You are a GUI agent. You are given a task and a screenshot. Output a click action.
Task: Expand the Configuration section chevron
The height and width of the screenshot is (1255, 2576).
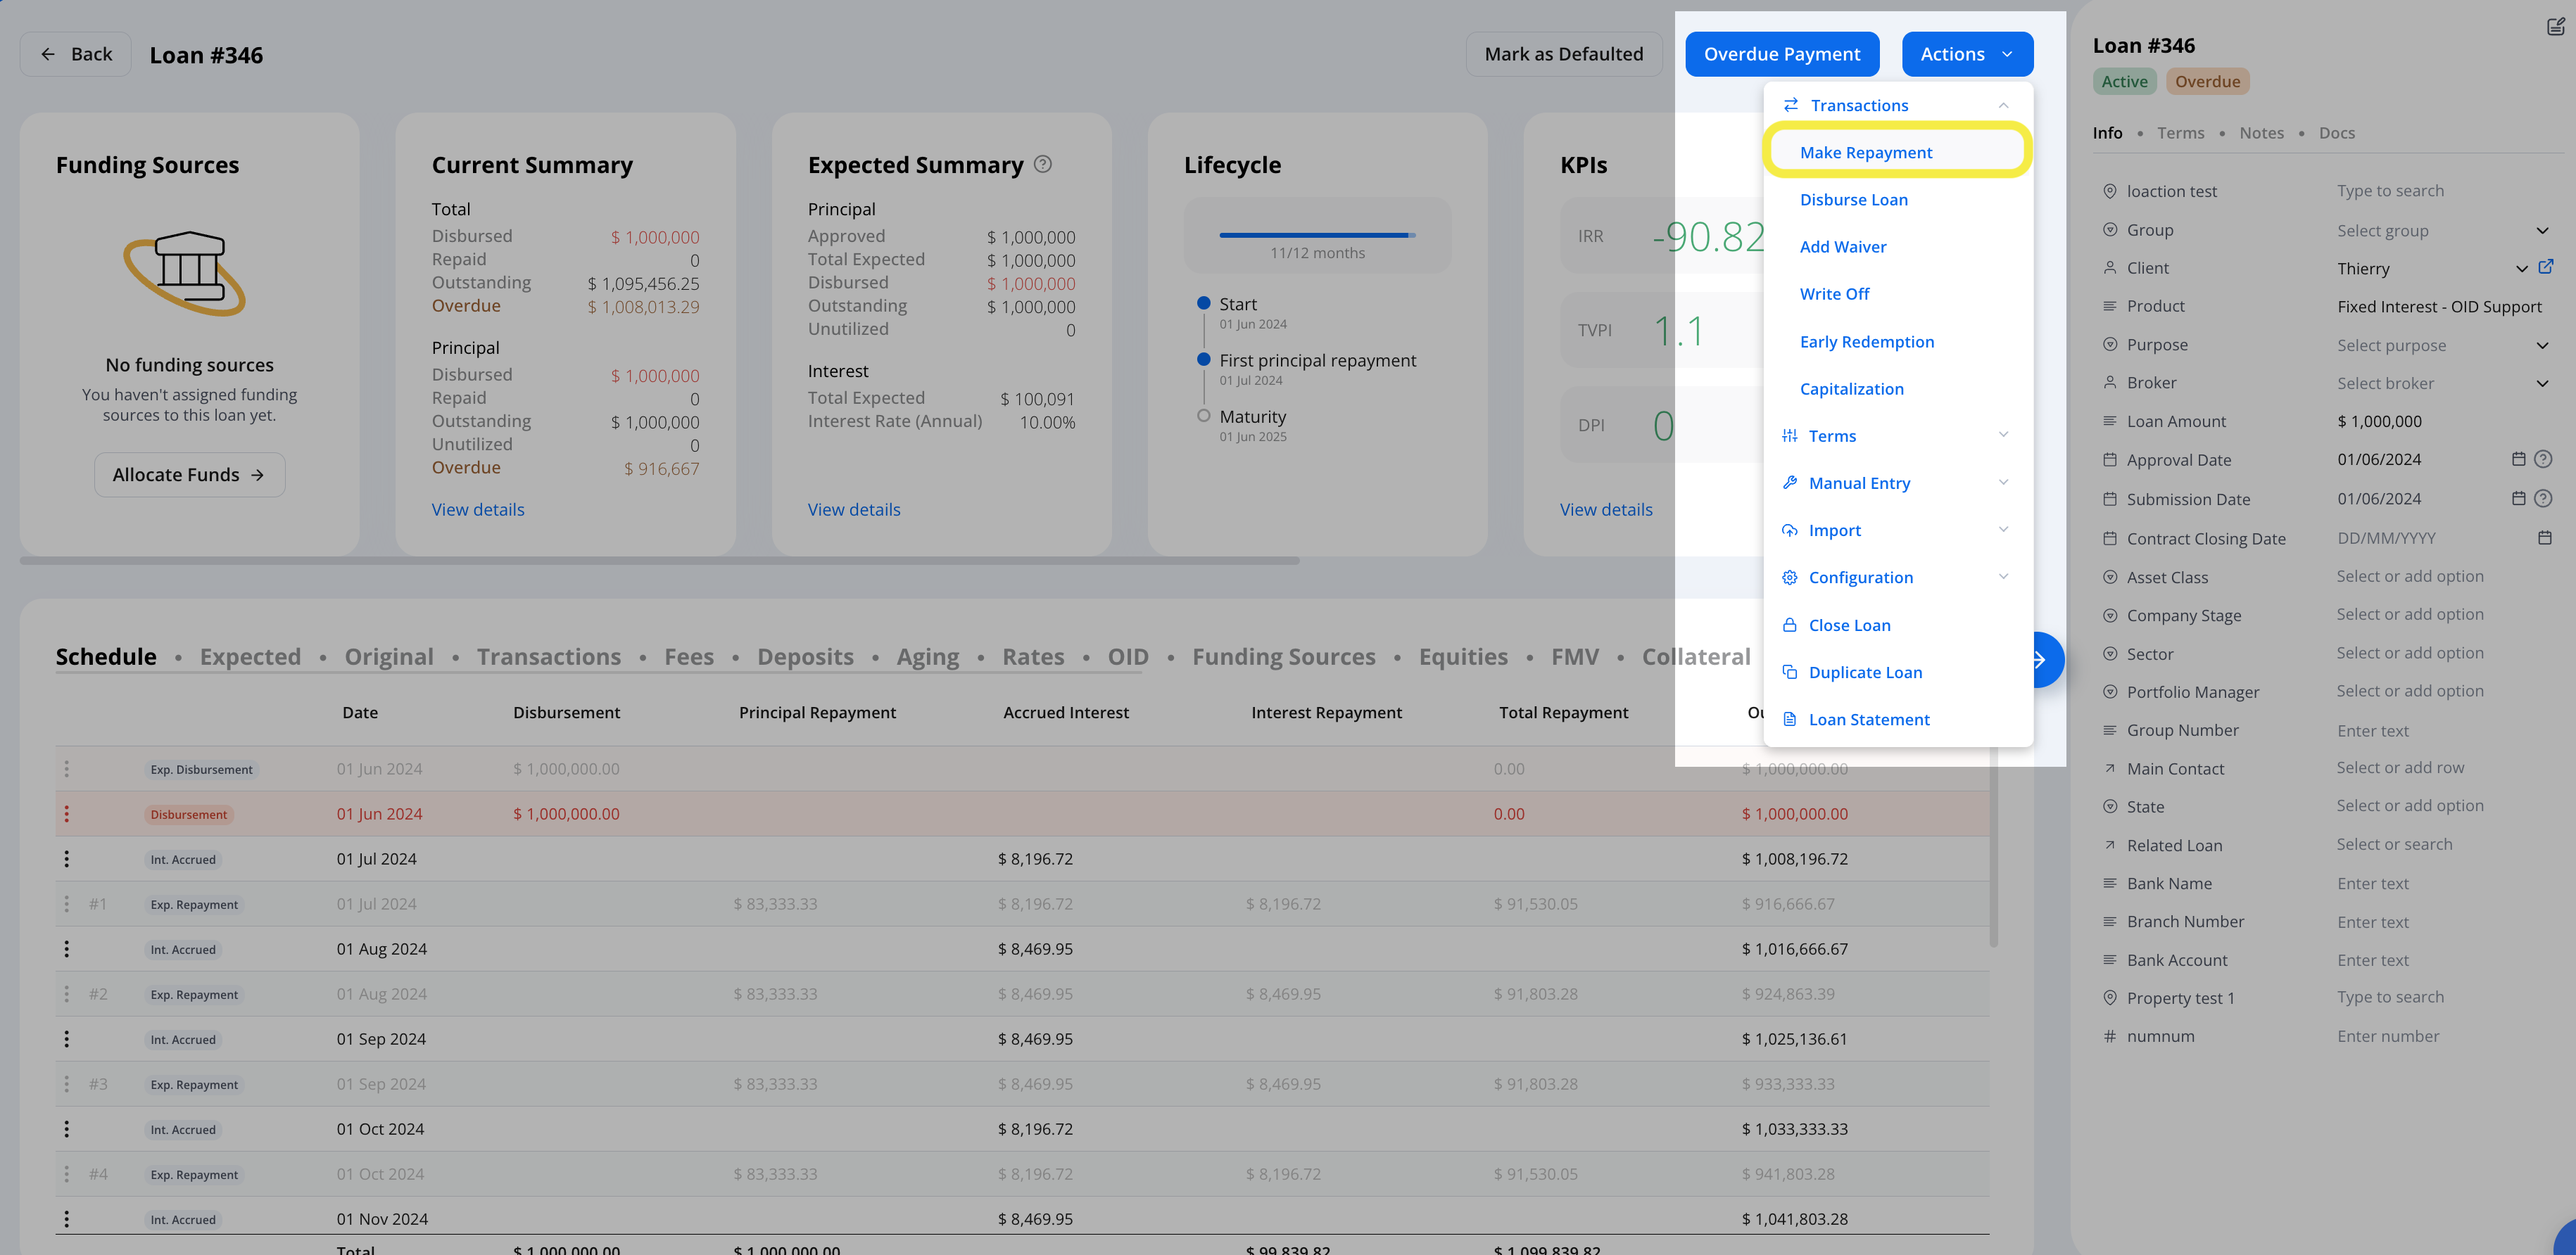[x=2003, y=577]
